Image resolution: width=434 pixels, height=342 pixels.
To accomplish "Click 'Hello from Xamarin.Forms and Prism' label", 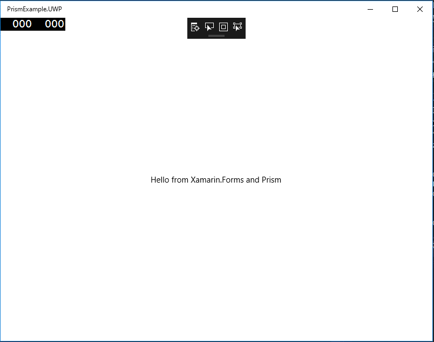I will pyautogui.click(x=216, y=180).
